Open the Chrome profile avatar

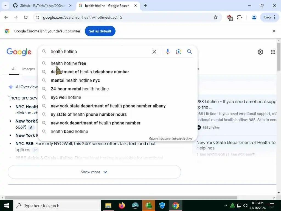[x=254, y=17]
